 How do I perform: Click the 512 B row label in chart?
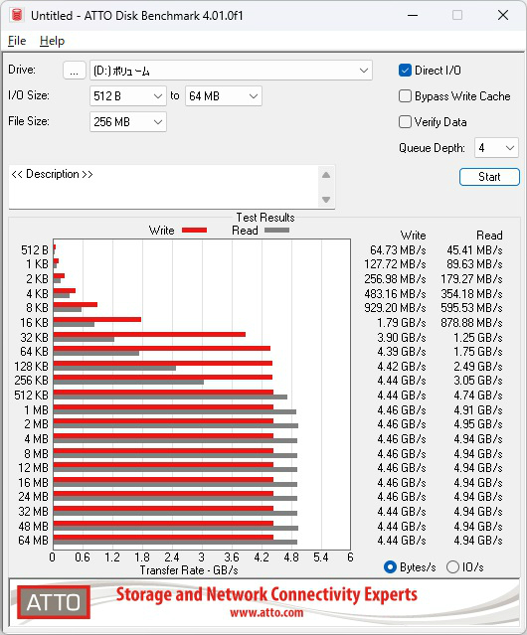click(35, 250)
